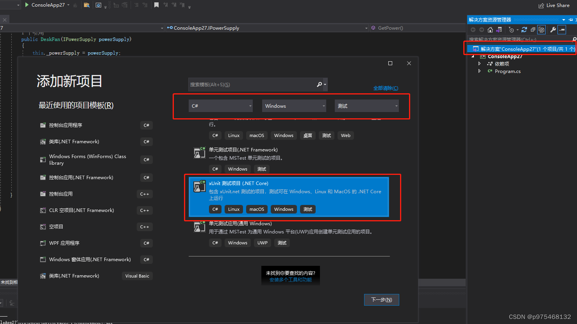Select Program.cs in Solution Explorer
Screen dimensions: 577x324
[x=507, y=71]
